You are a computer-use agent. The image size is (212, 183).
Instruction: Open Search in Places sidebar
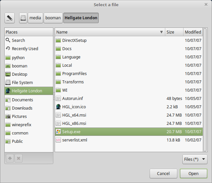pos(29,40)
